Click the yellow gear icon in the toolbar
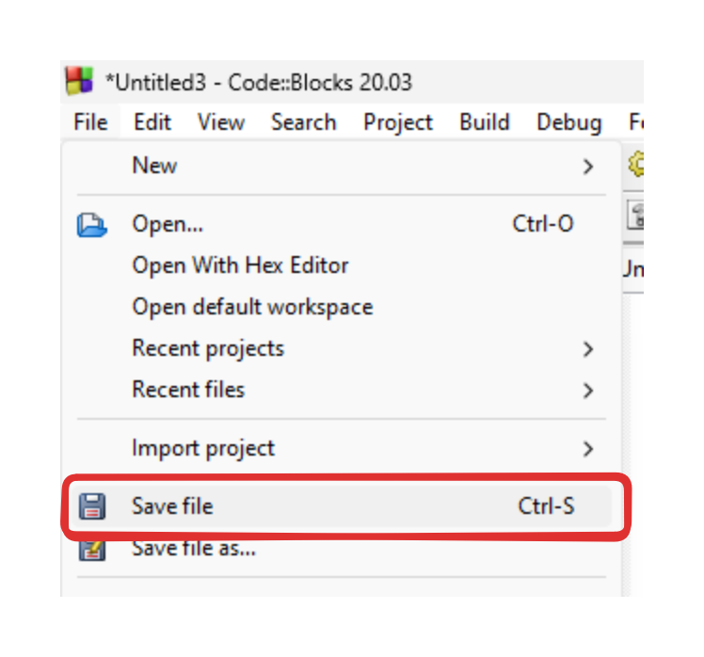This screenshot has width=704, height=657. [636, 165]
